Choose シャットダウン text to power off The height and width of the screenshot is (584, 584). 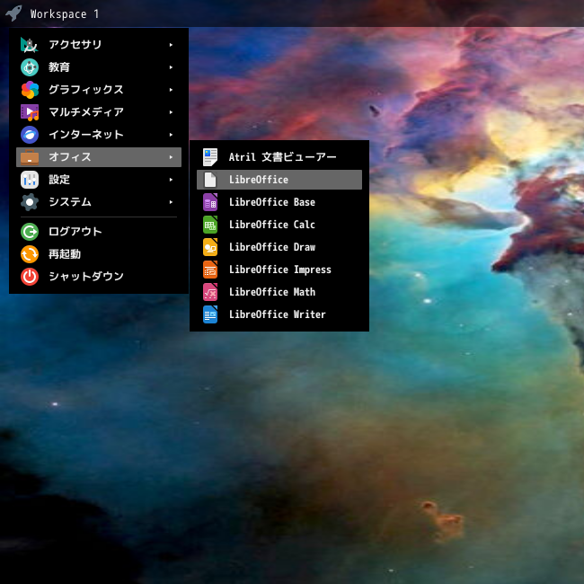tap(86, 277)
